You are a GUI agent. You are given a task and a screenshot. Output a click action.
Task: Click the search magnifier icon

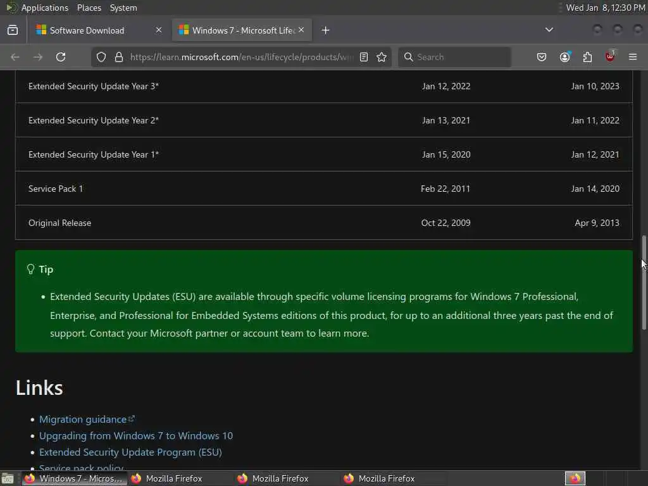pos(408,57)
